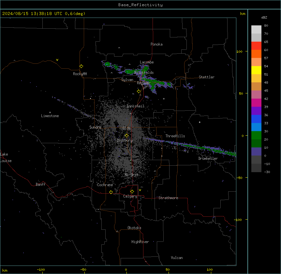This screenshot has width=281, height=274.
Task: Click the -30 value in dBZ legend
Action: (267, 172)
